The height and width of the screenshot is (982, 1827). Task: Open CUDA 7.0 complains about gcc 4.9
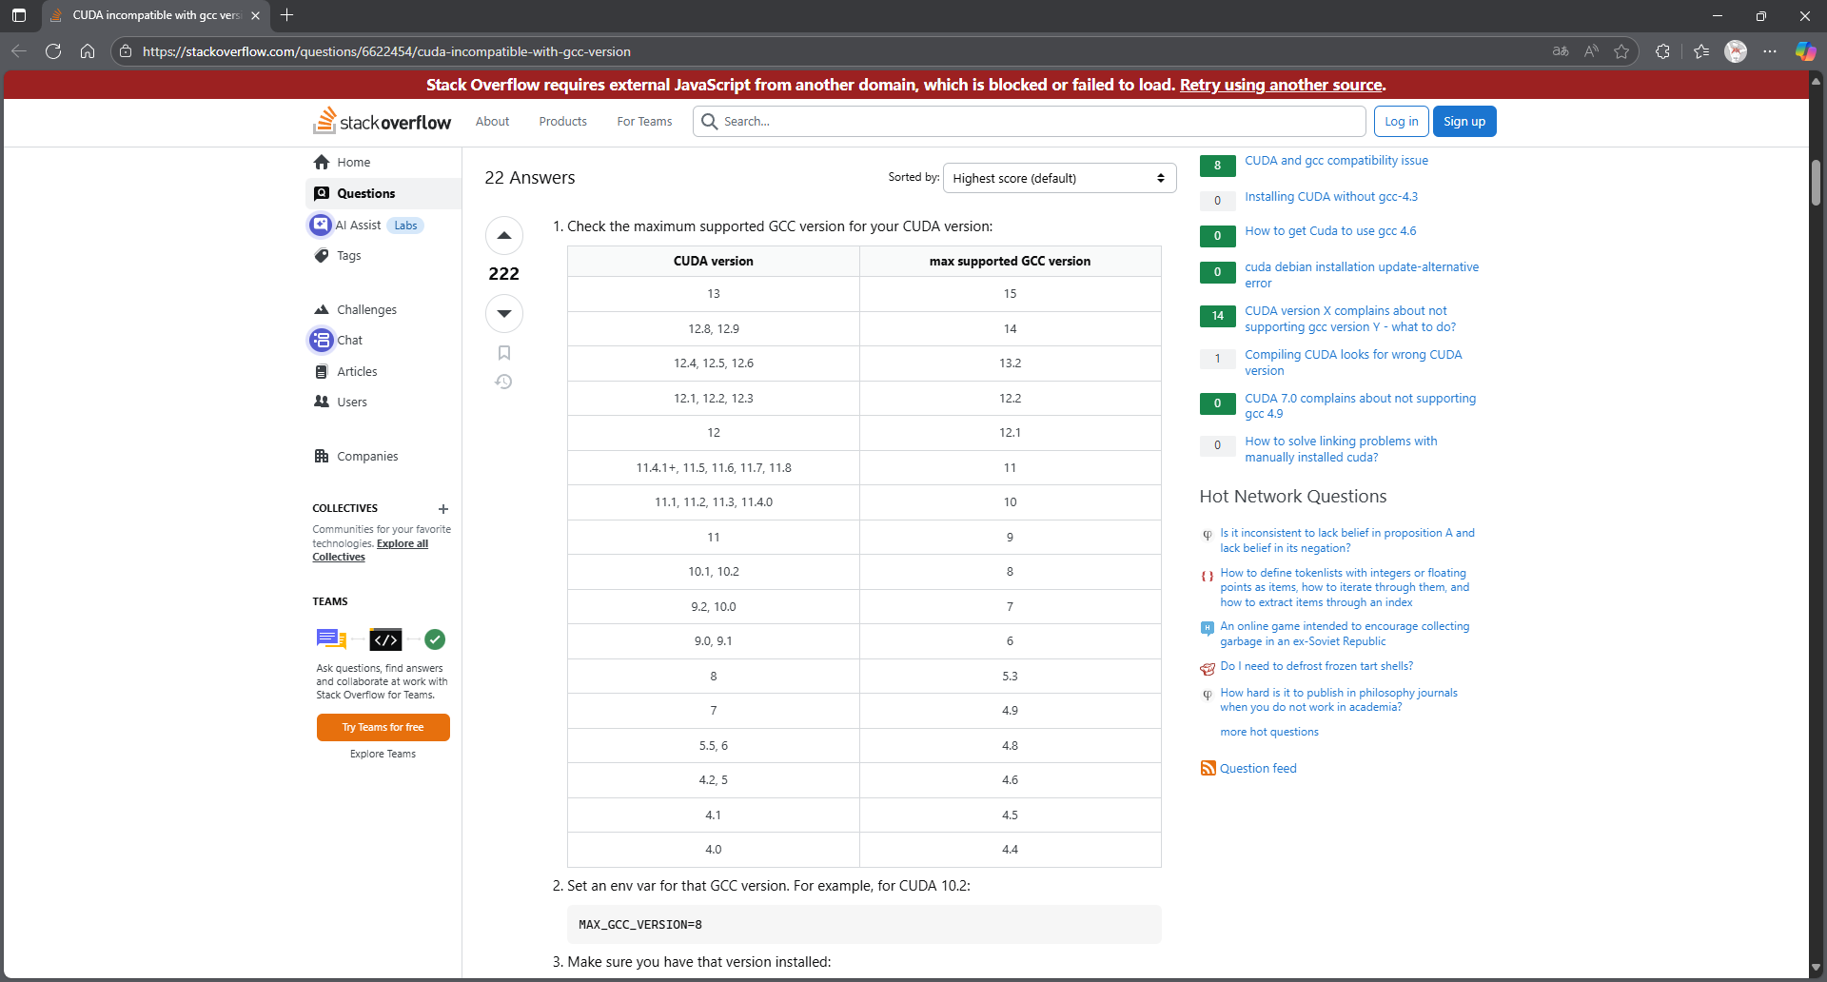pos(1360,405)
